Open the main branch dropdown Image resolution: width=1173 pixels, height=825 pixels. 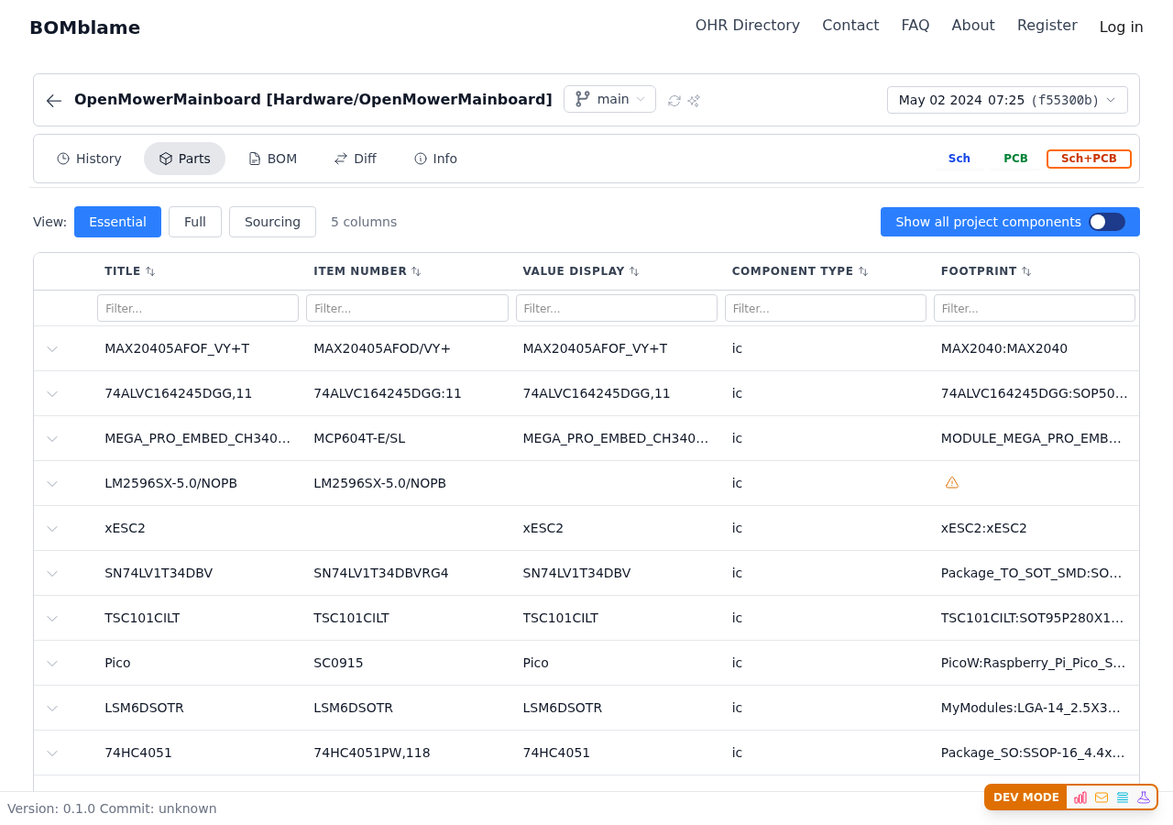point(609,99)
